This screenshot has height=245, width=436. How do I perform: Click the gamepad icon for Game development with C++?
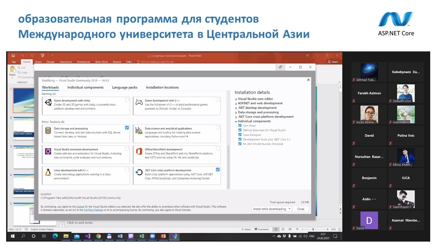(139, 102)
